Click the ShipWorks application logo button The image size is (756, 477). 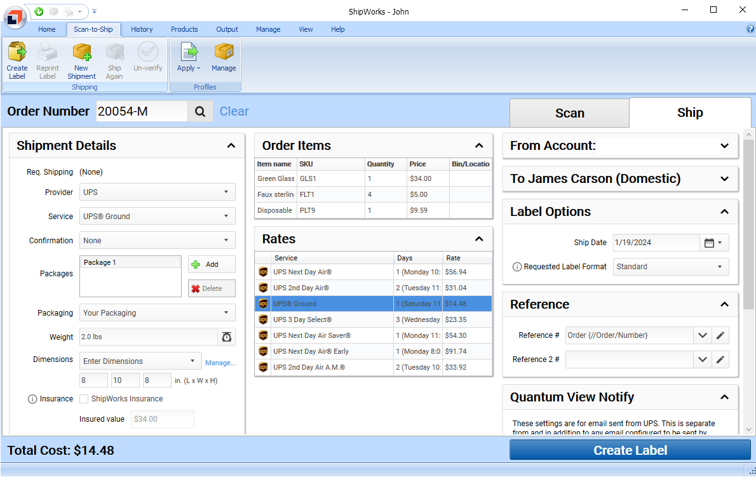[x=15, y=17]
